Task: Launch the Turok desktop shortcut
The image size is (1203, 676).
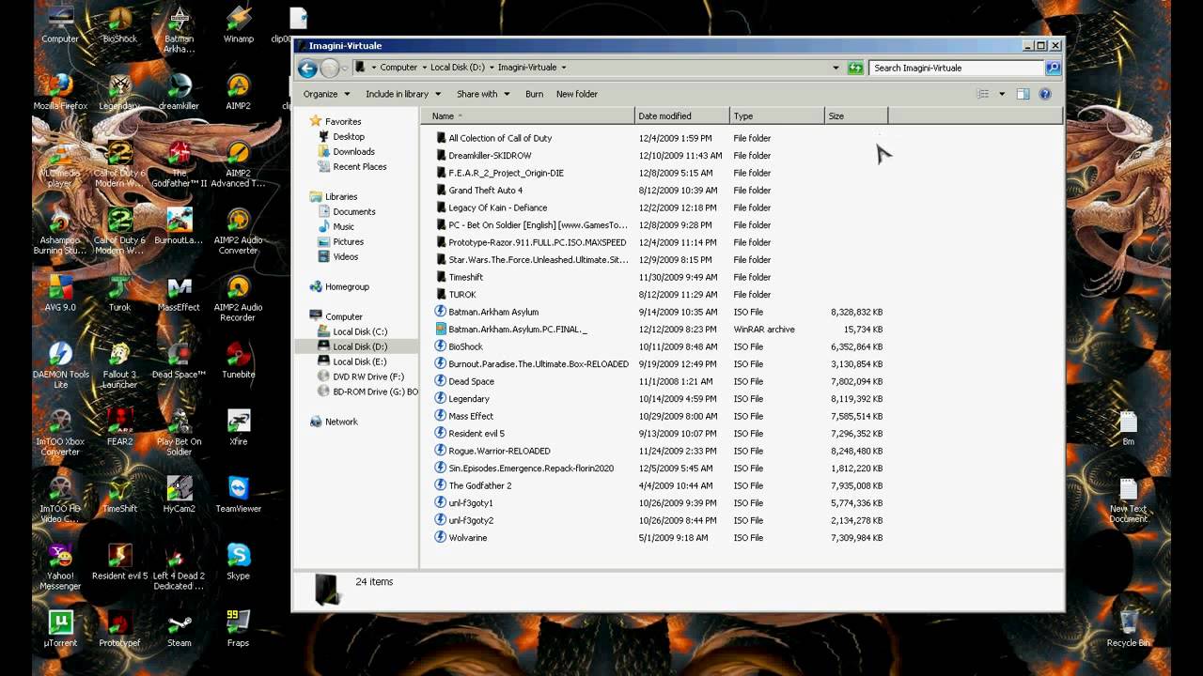Action: click(x=119, y=294)
